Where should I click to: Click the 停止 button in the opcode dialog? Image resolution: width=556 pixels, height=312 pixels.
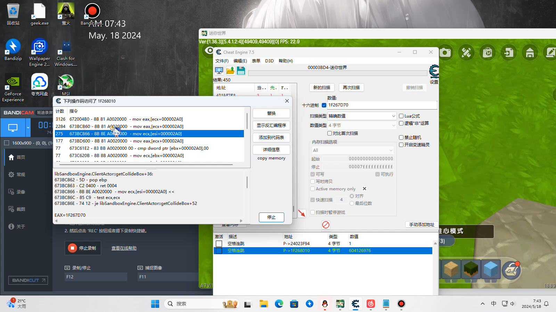(x=271, y=217)
